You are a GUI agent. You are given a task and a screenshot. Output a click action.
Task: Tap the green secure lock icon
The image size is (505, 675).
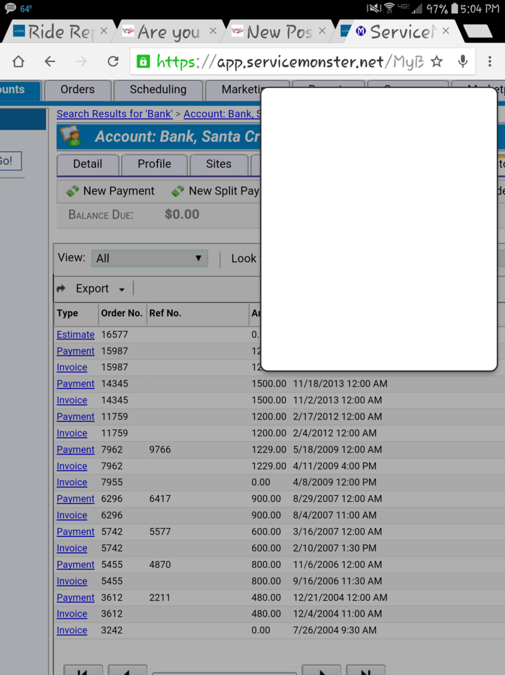143,61
